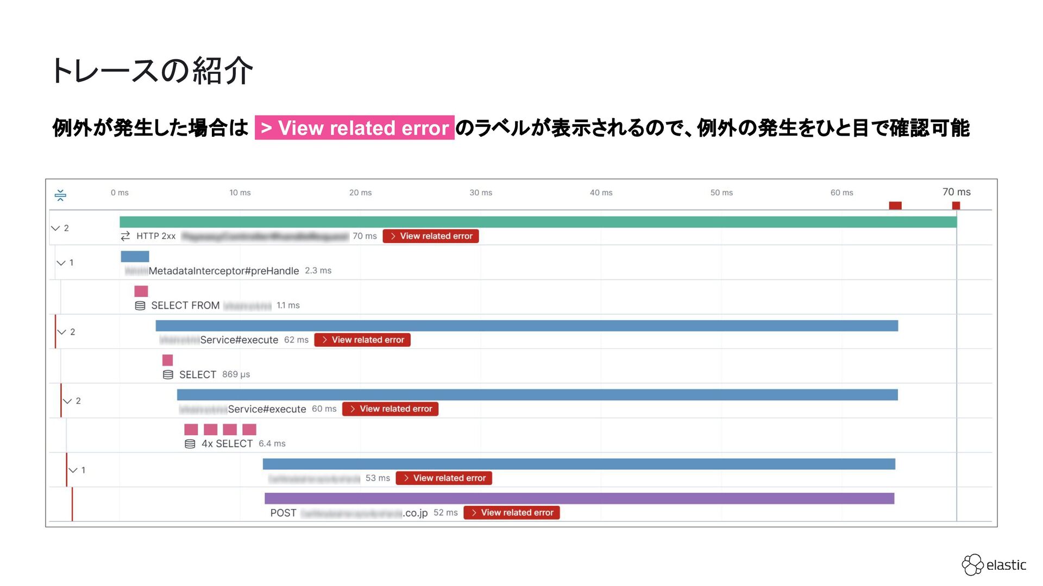
Task: Collapse the 60 ms Service#execute span
Action: pyautogui.click(x=67, y=401)
